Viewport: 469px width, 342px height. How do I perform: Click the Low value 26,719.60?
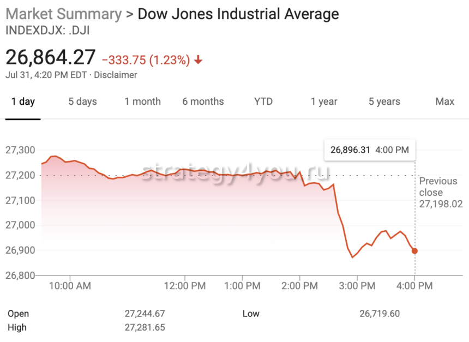380,314
